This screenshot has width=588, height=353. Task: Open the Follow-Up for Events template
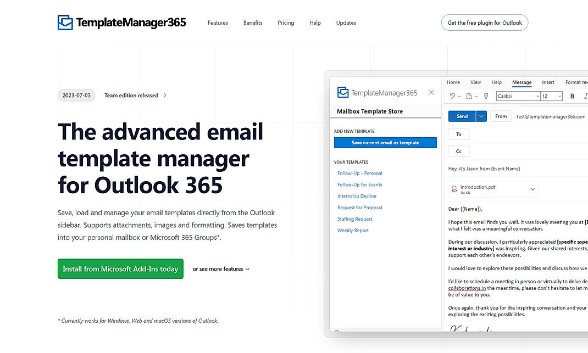359,184
